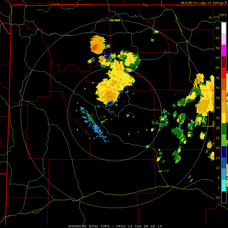The width and height of the screenshot is (228, 228).
Task: Pick the dark orange legend swatch
Action: [x=224, y=84]
